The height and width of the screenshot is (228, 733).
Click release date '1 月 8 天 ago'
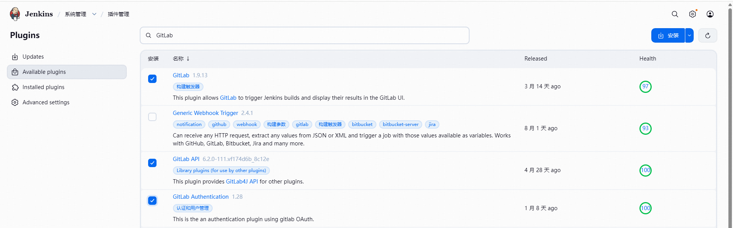click(x=541, y=208)
